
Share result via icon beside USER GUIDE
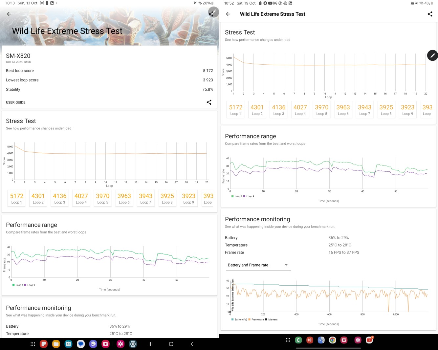[x=209, y=102]
